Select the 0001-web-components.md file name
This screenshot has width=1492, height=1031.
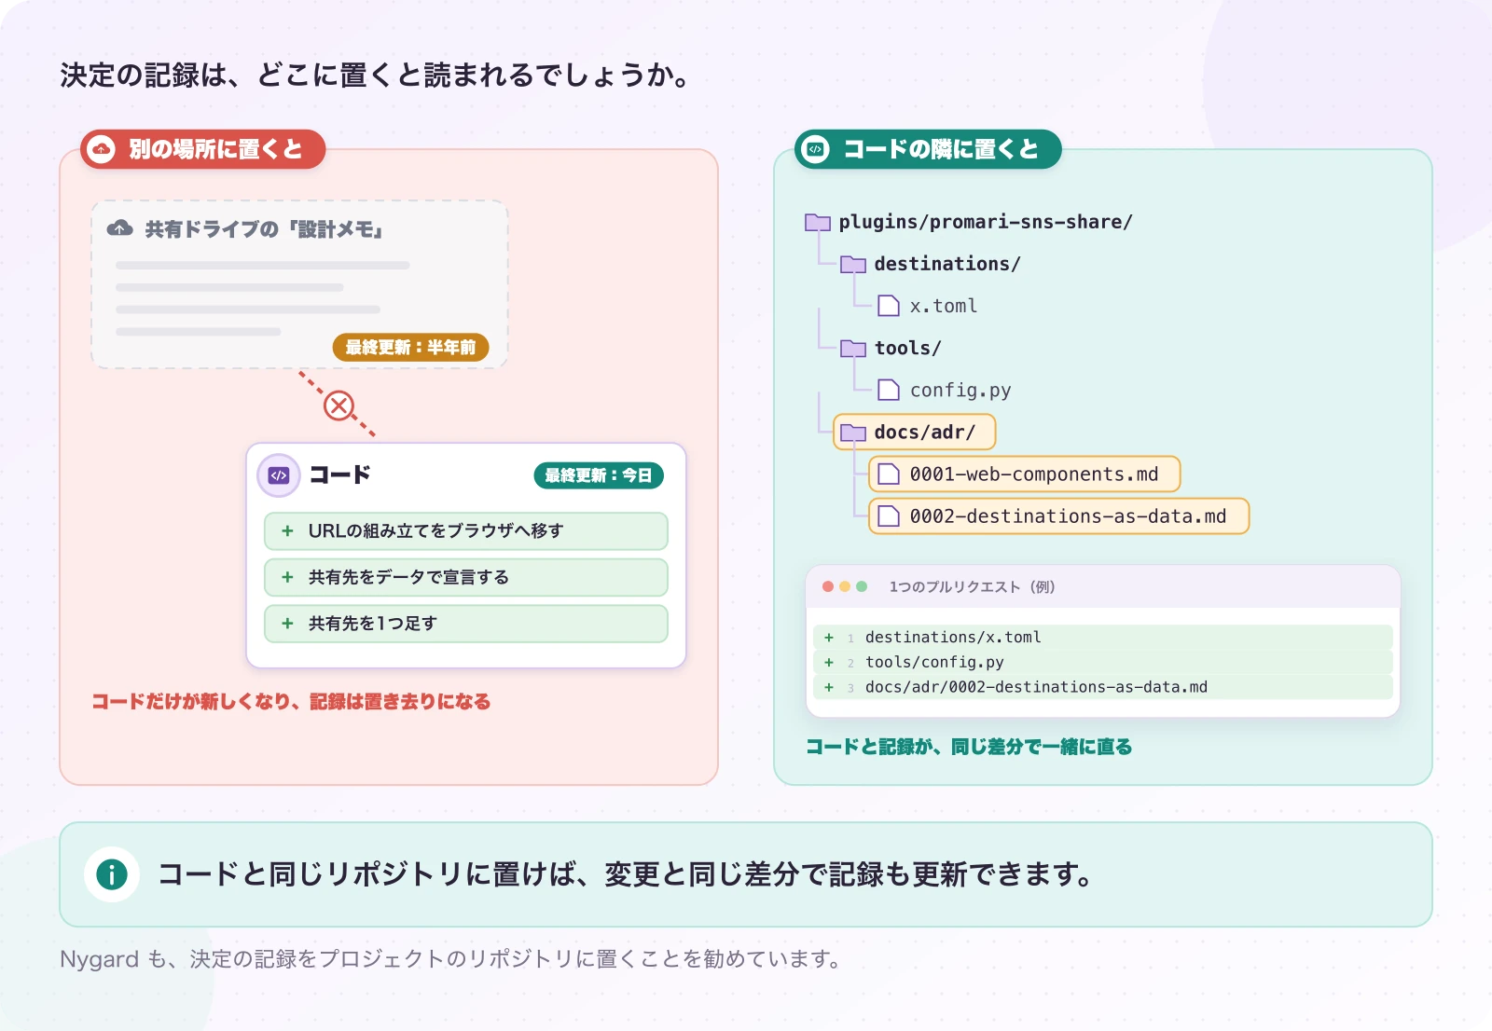click(x=1034, y=474)
